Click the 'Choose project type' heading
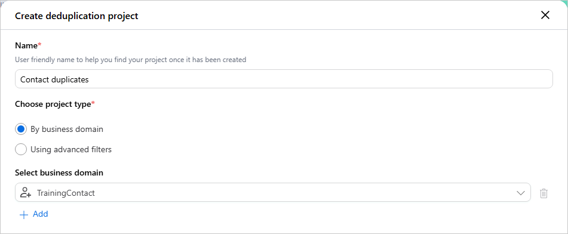 click(x=53, y=104)
